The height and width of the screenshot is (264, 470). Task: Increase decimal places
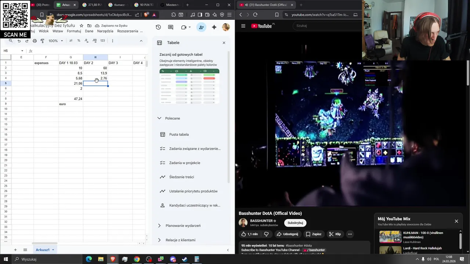(x=94, y=41)
